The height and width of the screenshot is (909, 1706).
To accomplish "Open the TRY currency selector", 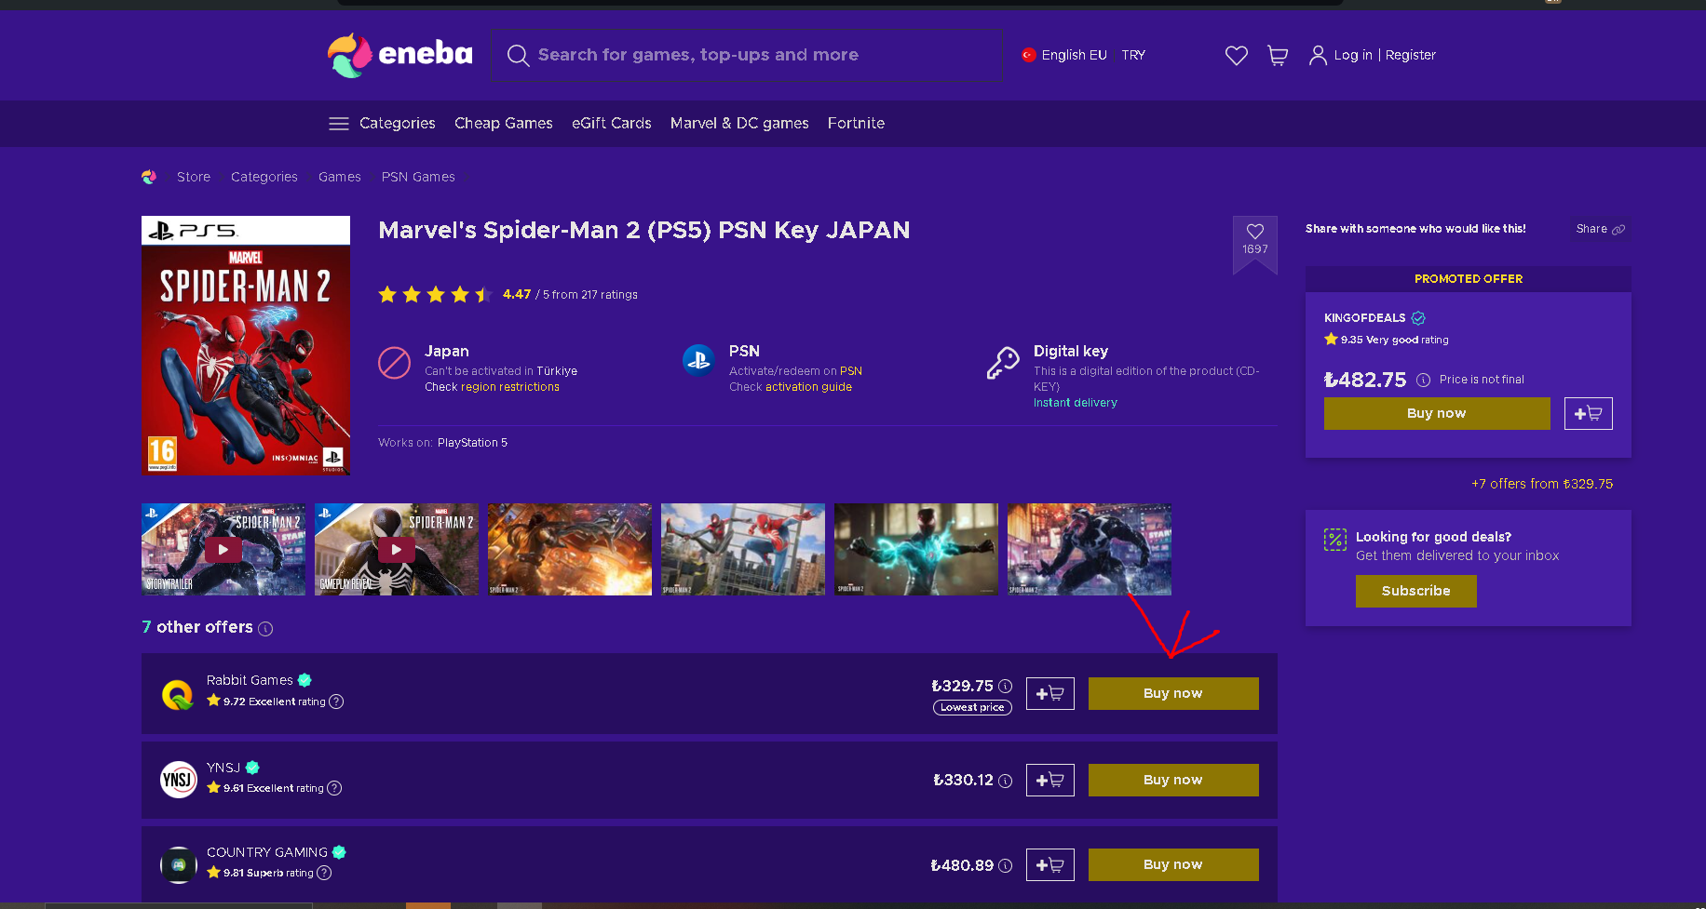I will 1133,55.
